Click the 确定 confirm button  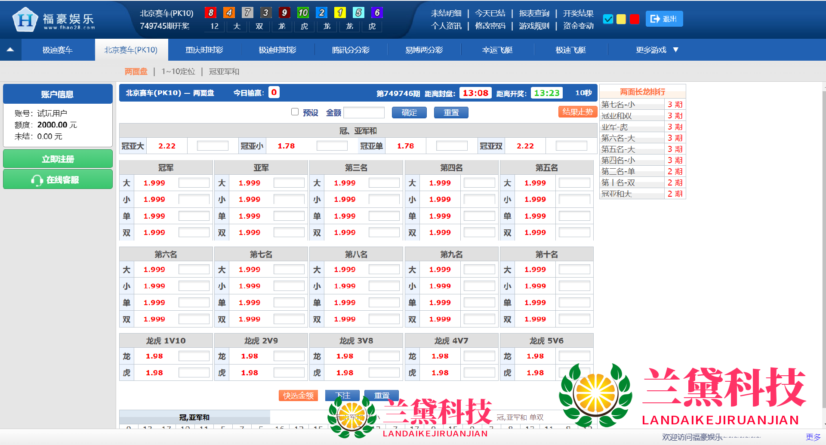pyautogui.click(x=409, y=113)
